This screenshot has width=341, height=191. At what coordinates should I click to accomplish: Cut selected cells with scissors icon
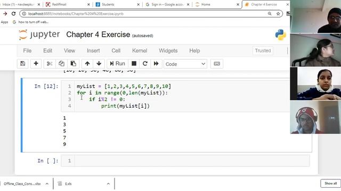click(x=50, y=64)
